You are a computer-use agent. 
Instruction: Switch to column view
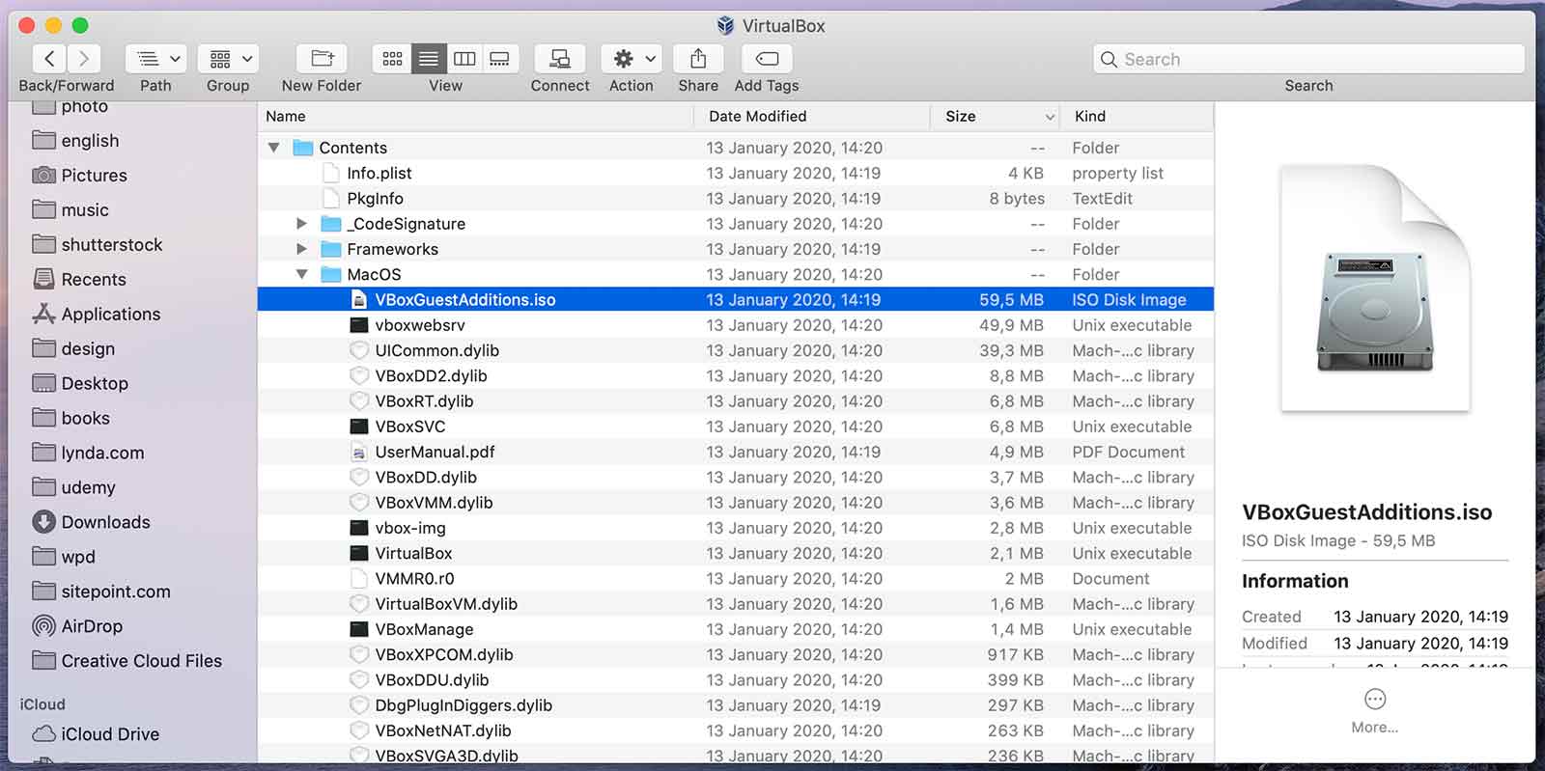pyautogui.click(x=464, y=59)
